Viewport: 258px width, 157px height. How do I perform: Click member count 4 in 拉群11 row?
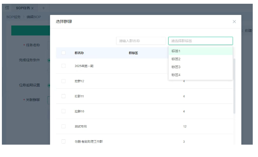(x=184, y=96)
